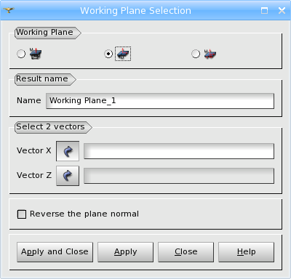This screenshot has height=279, width=291.
Task: Click the SALOME icon in the title bar
Action: click(x=9, y=10)
